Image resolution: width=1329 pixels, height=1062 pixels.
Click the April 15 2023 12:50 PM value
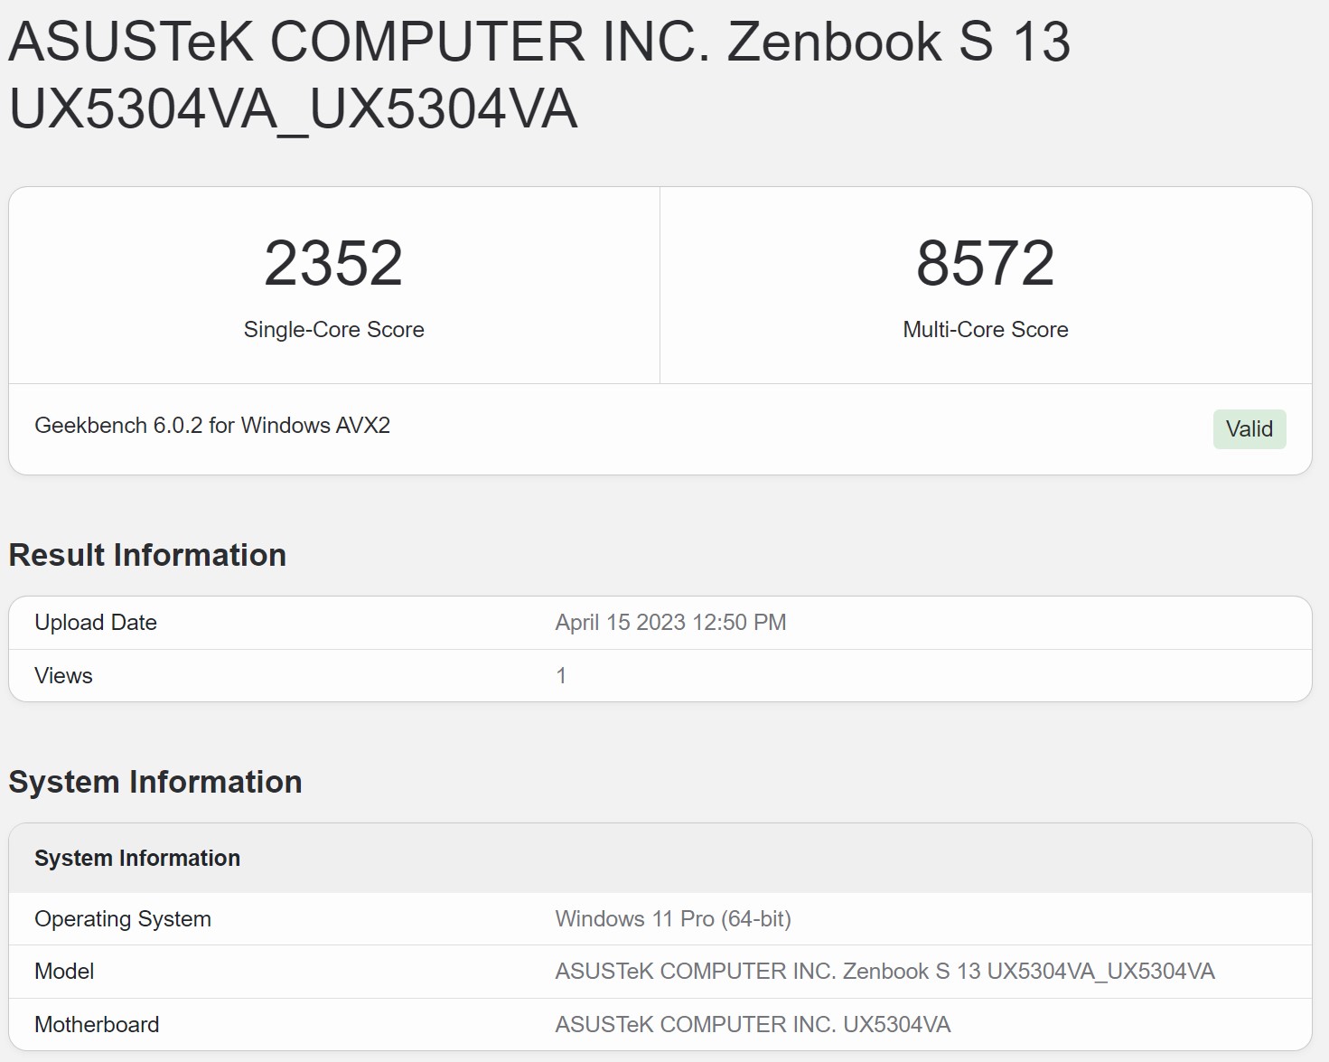[670, 623]
